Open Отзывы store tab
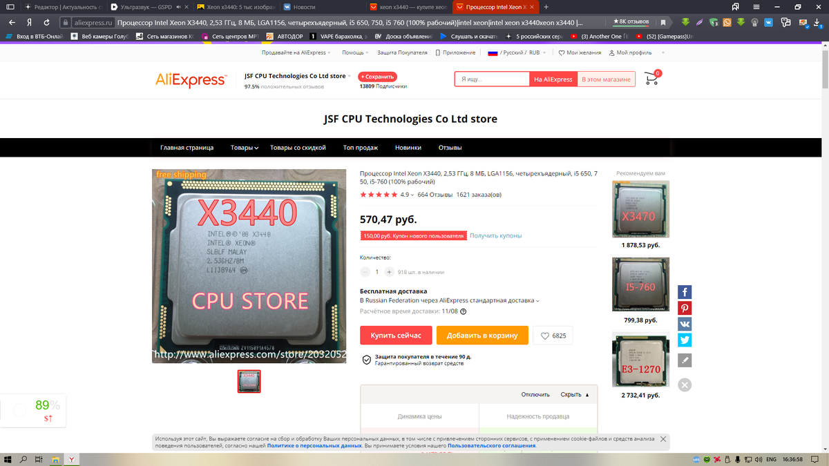The image size is (829, 466). click(x=450, y=148)
